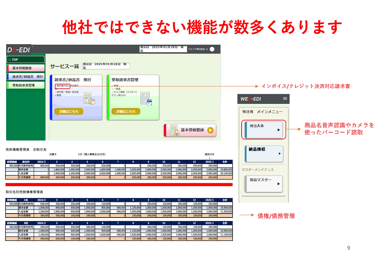
Task: Click the home icon beside TOP
Action: tap(10, 60)
